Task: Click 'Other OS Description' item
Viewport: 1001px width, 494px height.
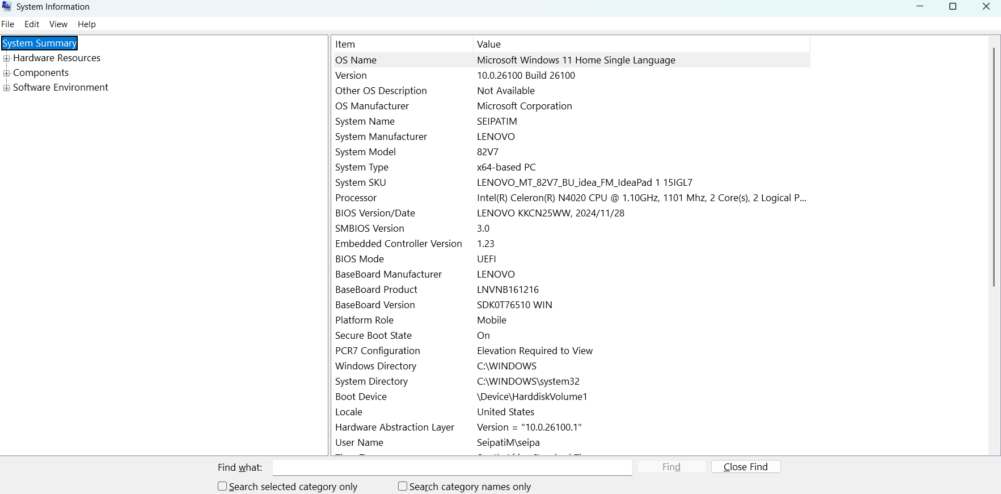Action: pos(381,91)
